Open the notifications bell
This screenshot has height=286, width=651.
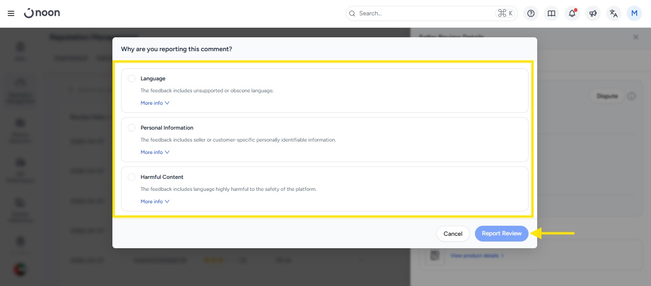pyautogui.click(x=572, y=13)
